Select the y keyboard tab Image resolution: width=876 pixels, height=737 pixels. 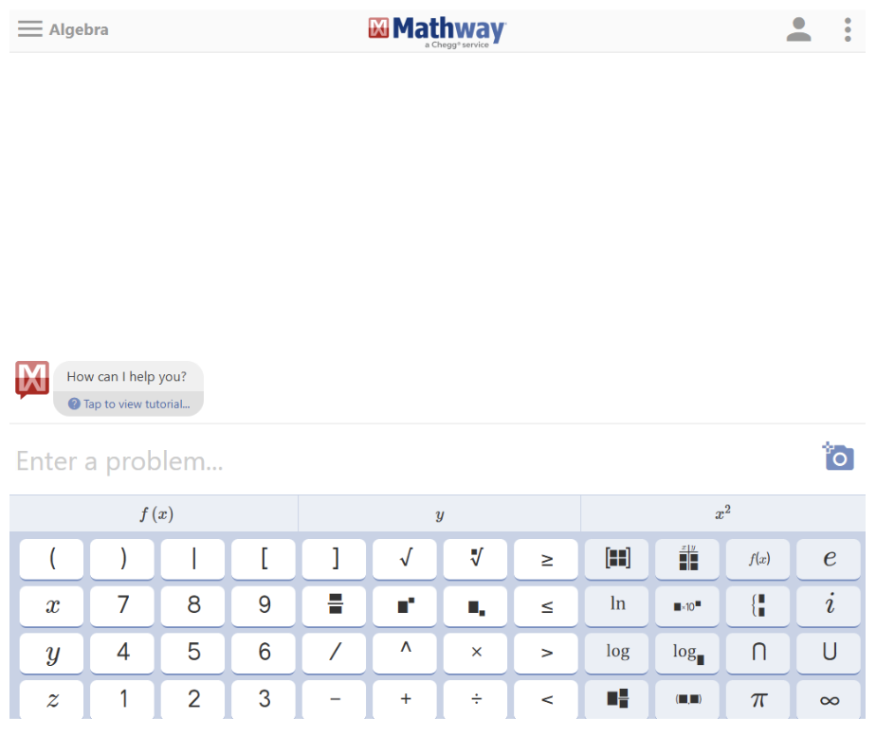(439, 514)
